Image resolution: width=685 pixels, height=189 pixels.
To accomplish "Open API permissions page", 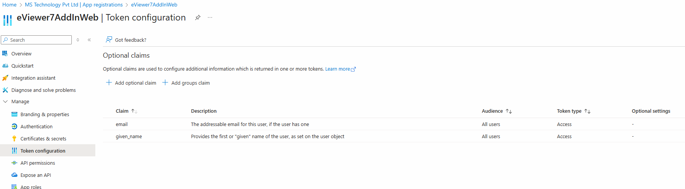I will pos(38,163).
